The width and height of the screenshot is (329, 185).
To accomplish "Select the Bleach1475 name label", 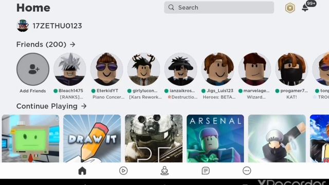I will [x=71, y=91].
